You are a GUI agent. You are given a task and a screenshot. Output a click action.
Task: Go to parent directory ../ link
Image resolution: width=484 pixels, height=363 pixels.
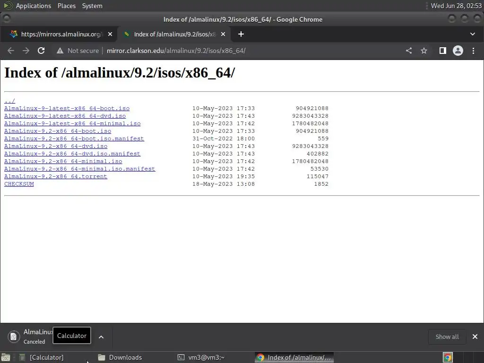tap(9, 101)
